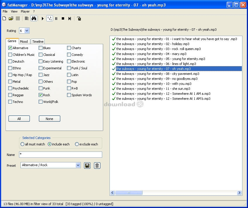Open the Player menu

pos(25,11)
